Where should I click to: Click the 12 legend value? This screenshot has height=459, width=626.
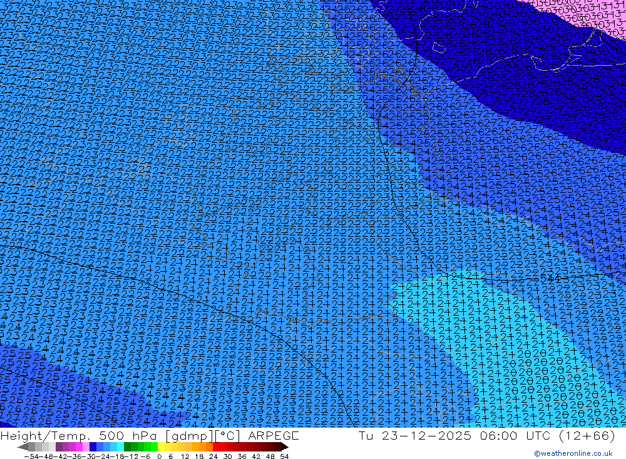[185, 456]
